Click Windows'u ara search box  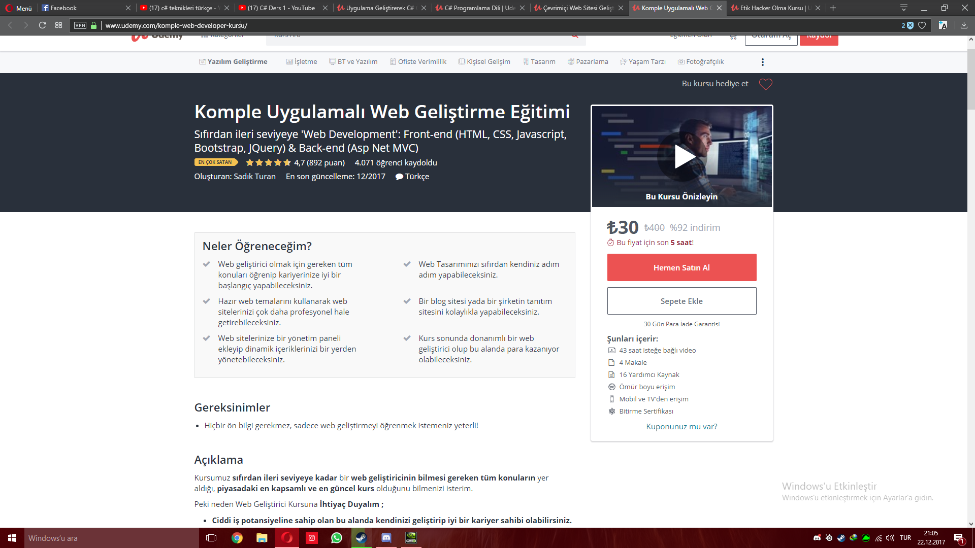[112, 538]
